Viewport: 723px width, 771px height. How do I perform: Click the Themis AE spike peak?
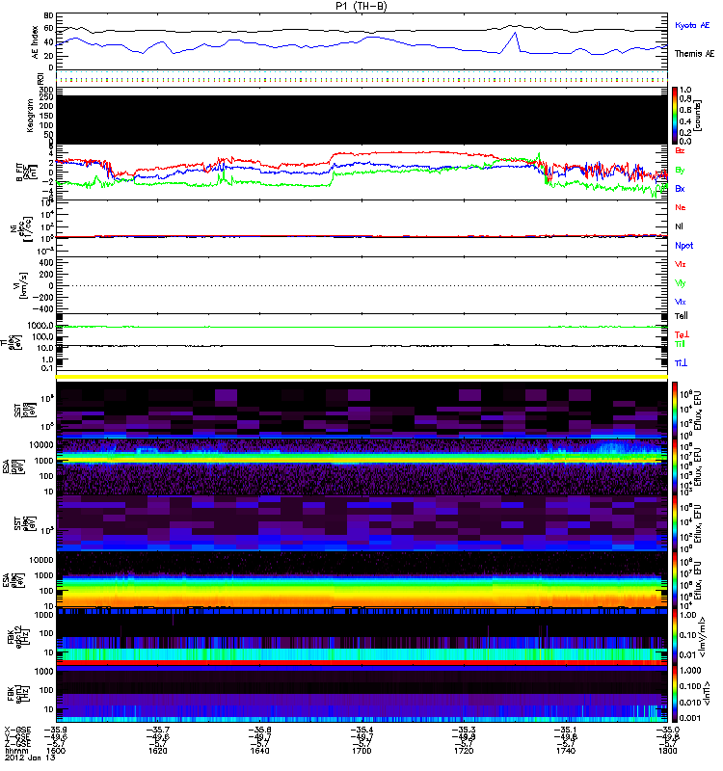tap(515, 34)
